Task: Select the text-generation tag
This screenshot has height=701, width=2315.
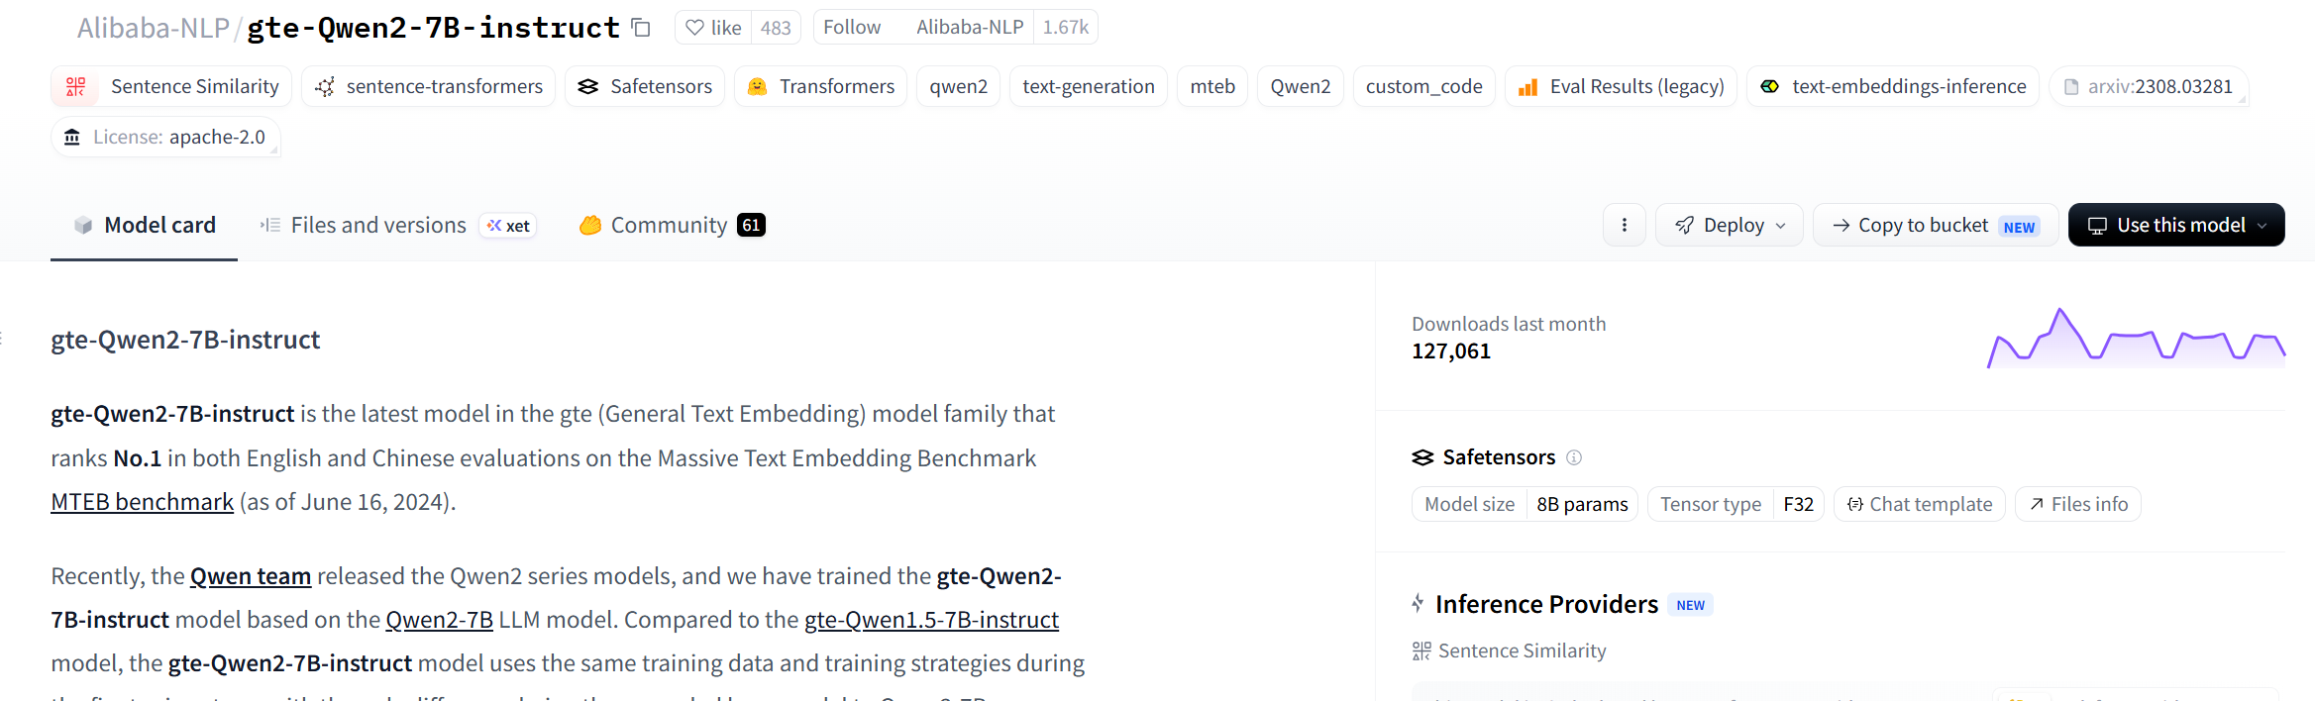Action: (x=1088, y=86)
